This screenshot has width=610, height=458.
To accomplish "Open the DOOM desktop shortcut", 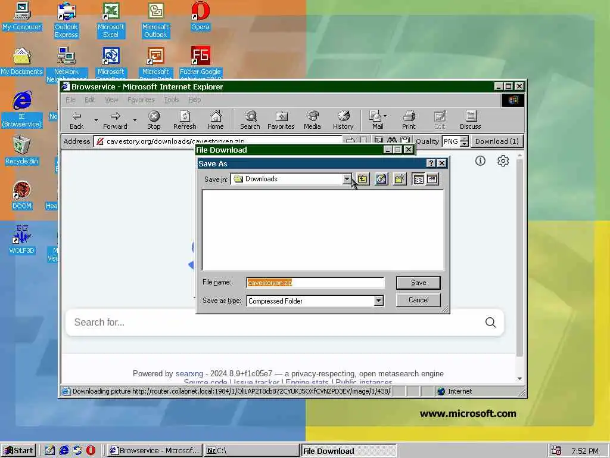I will tap(21, 196).
